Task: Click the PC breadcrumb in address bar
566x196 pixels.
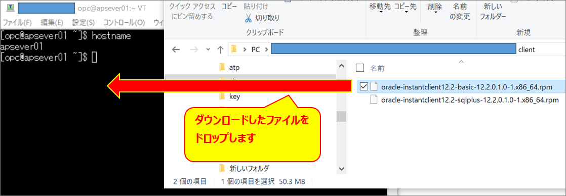Action: click(x=256, y=50)
